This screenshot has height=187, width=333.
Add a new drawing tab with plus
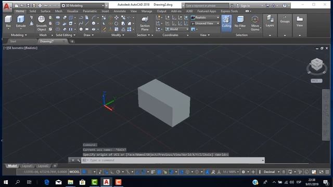pos(72,42)
